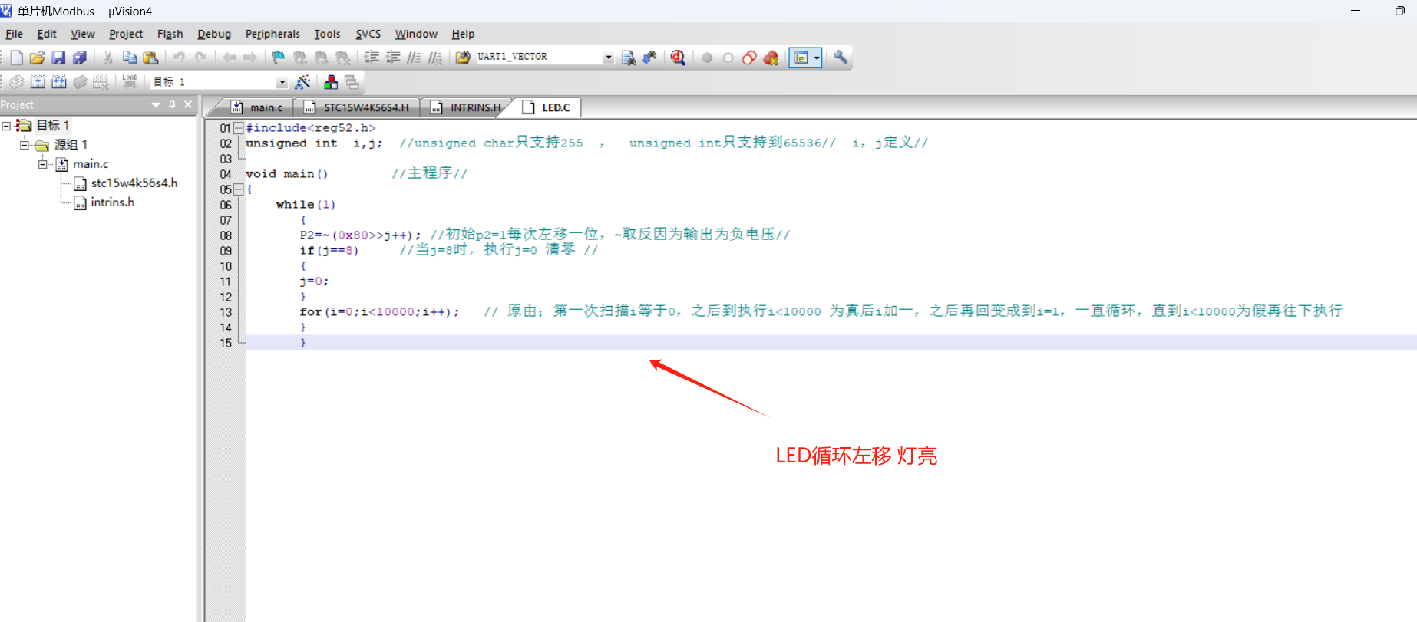Click the Insert Breakpoint gray circle icon
The height and width of the screenshot is (622, 1417).
click(707, 58)
